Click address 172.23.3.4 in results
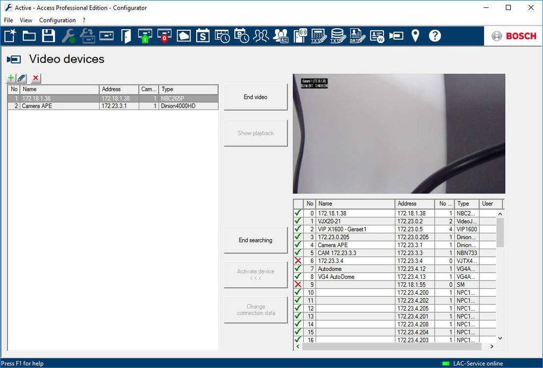 pyautogui.click(x=415, y=261)
